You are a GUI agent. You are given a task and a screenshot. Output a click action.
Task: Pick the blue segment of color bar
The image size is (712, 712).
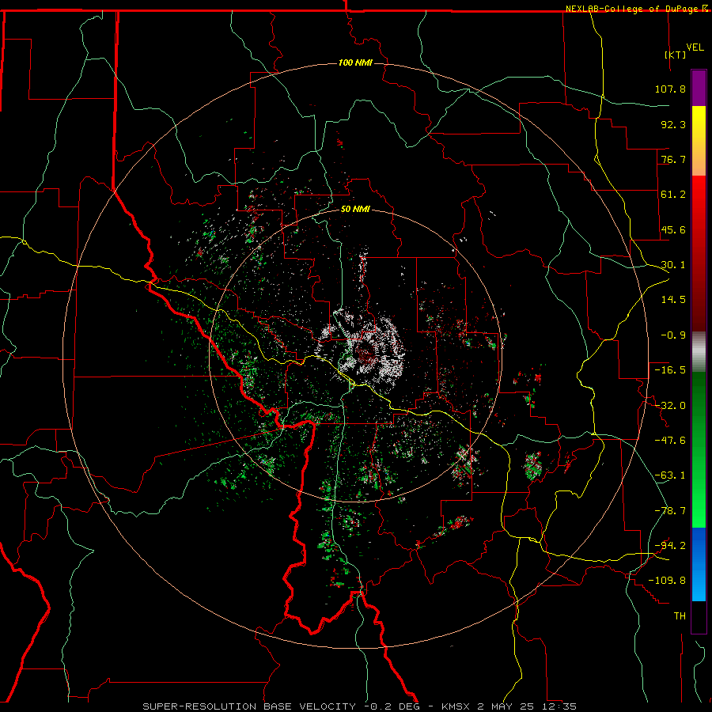(699, 545)
